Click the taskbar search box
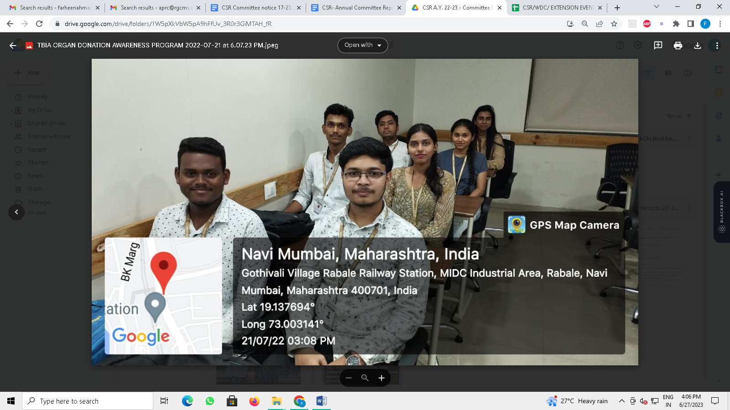Image resolution: width=730 pixels, height=410 pixels. pos(88,401)
